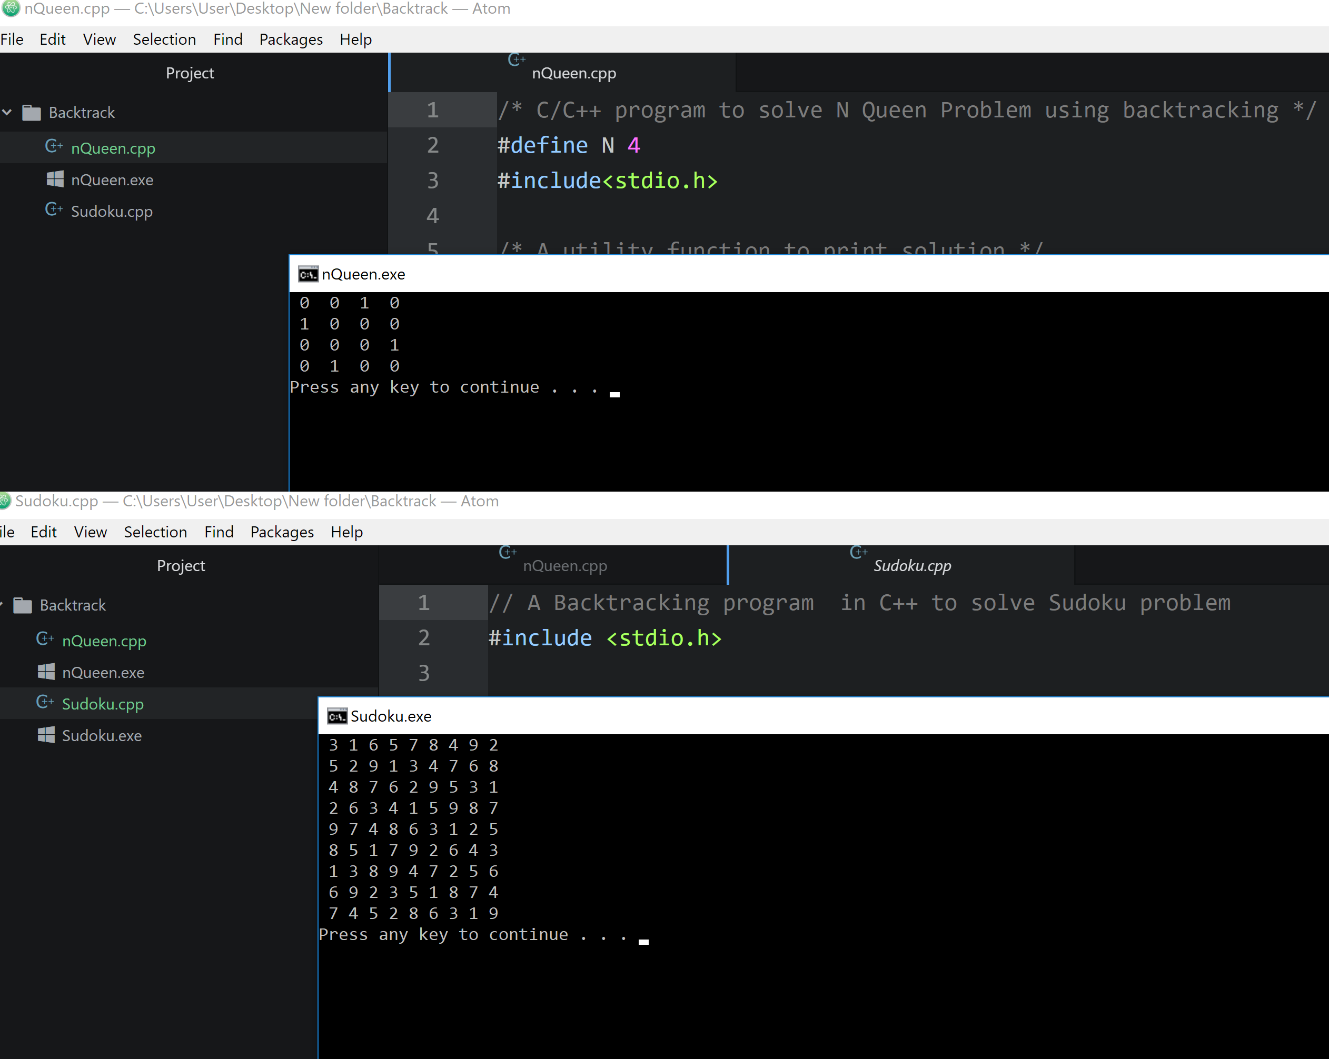Select nQueen.exe in the bottom project tree
This screenshot has height=1059, width=1329.
coord(103,673)
